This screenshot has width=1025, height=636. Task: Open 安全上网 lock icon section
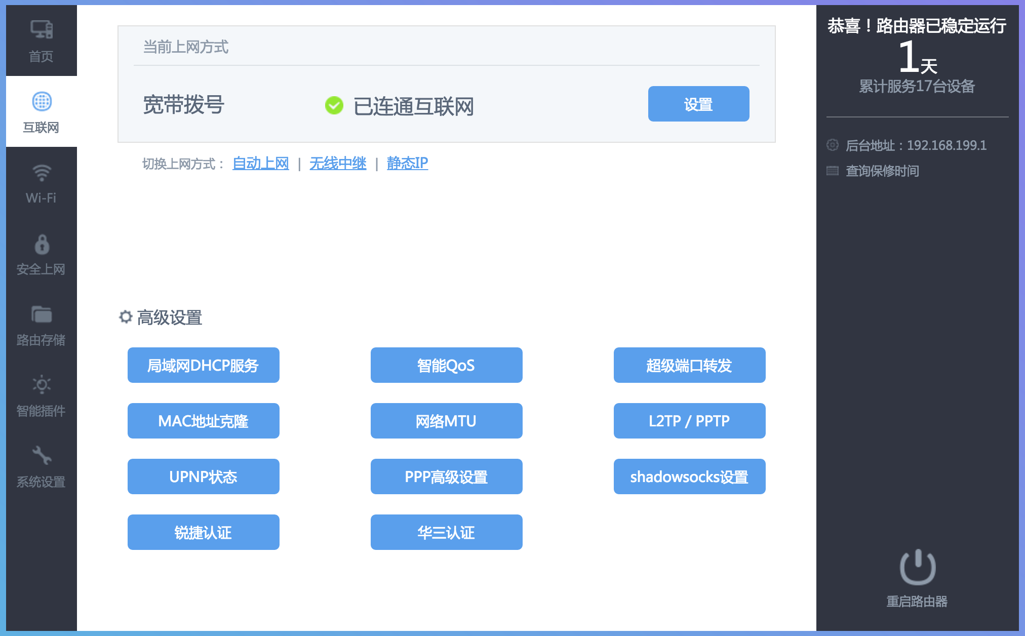[x=42, y=244]
